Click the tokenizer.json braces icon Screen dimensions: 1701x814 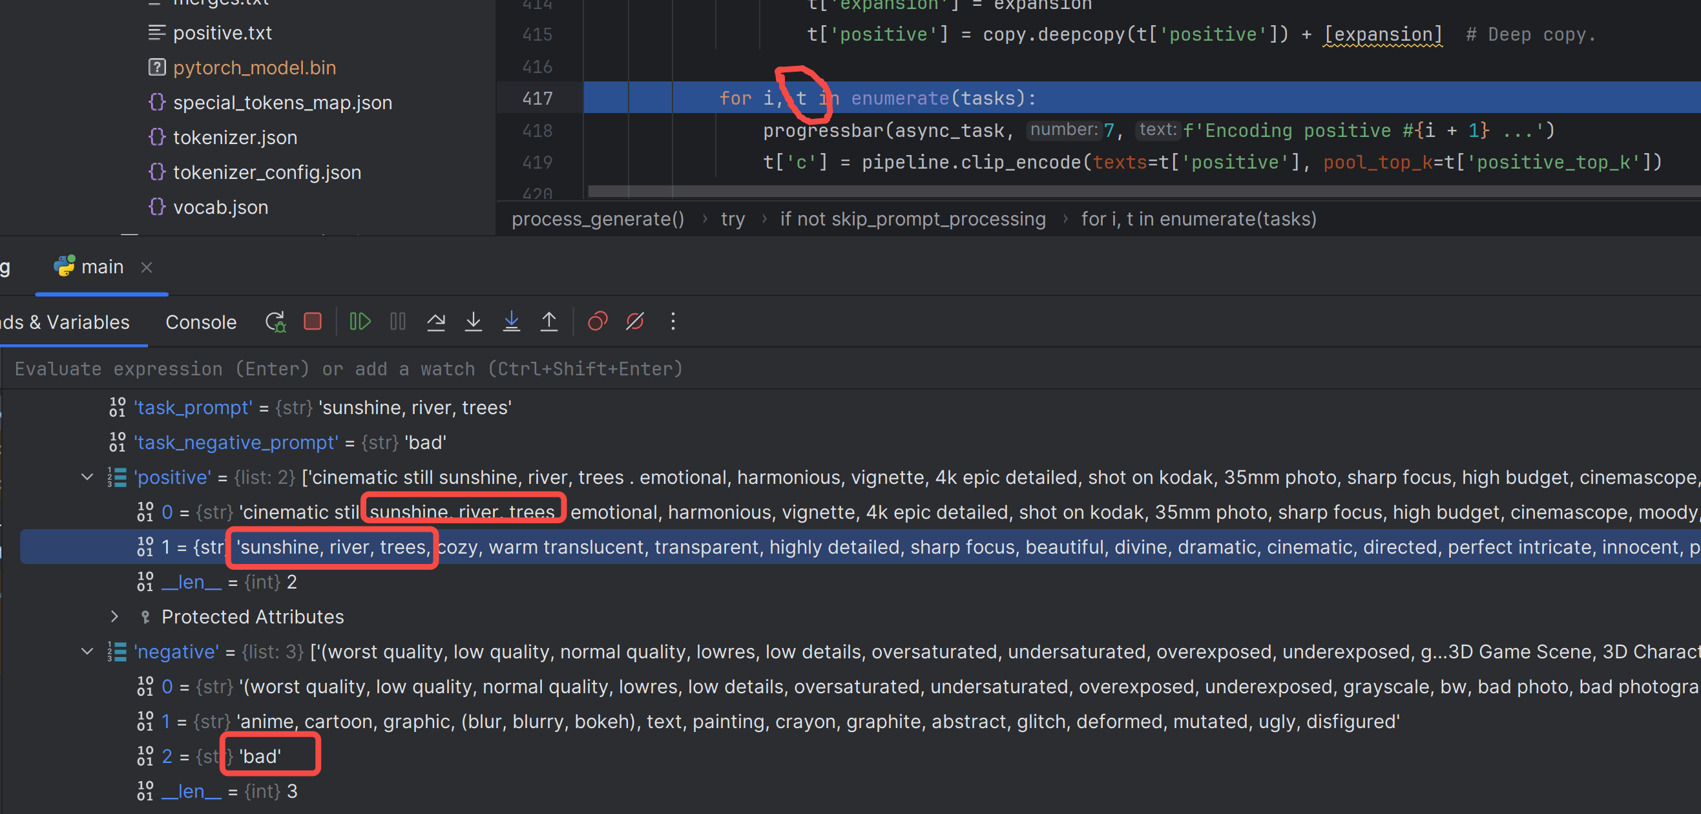156,138
